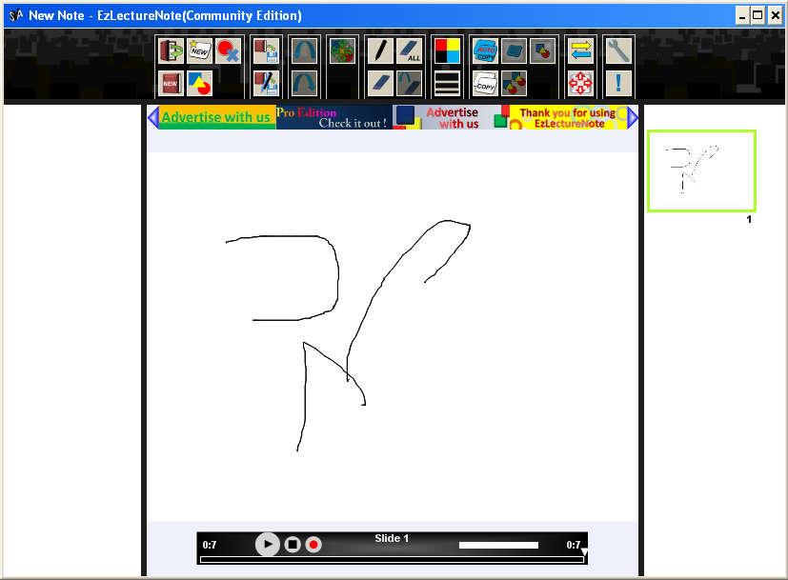Select the eraser tool
This screenshot has height=580, width=788.
(x=380, y=83)
